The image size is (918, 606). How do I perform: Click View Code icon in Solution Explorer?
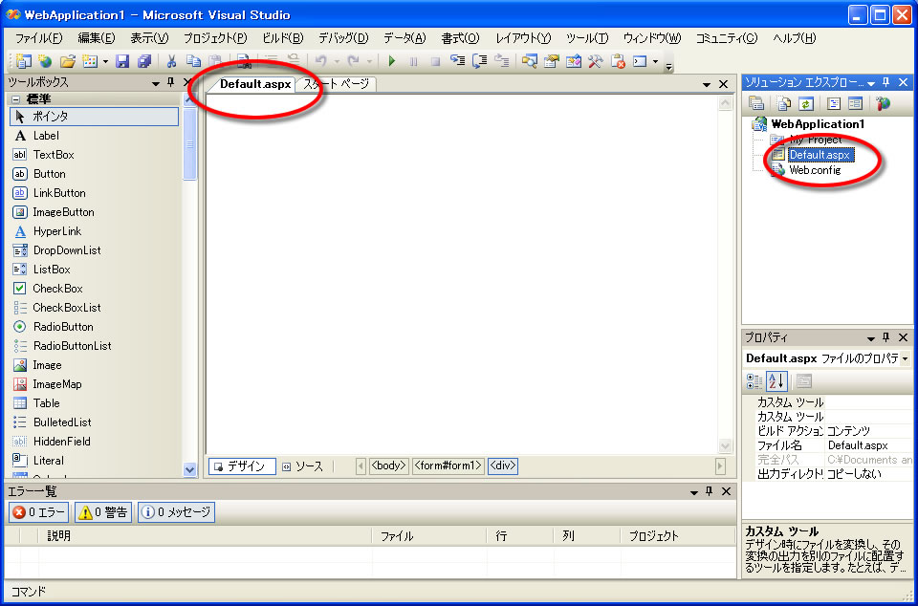834,103
